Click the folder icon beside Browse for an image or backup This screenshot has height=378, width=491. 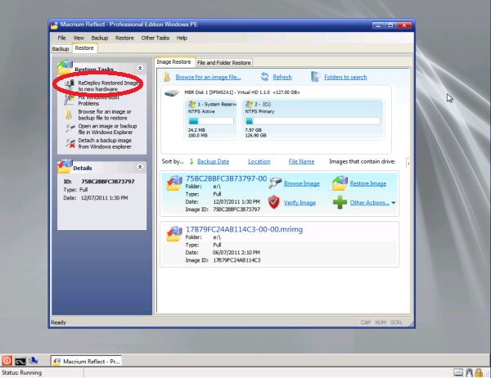coord(69,115)
